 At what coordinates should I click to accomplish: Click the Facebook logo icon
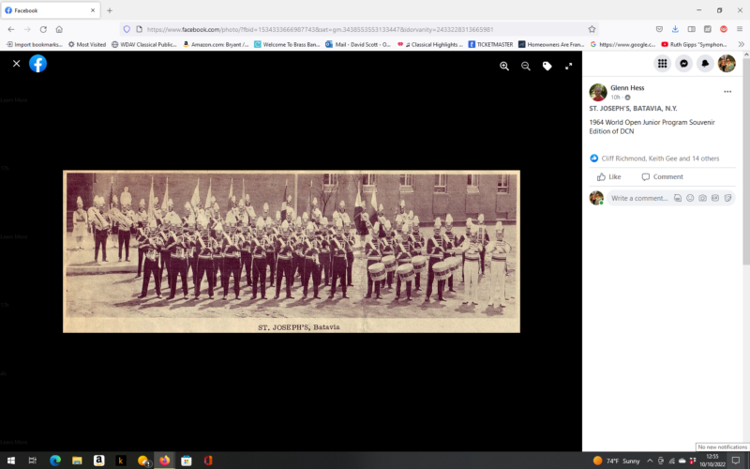[37, 64]
